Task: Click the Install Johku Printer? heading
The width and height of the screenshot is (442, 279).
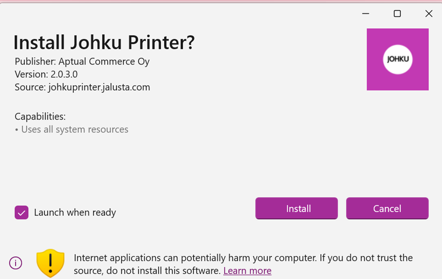Action: [104, 42]
